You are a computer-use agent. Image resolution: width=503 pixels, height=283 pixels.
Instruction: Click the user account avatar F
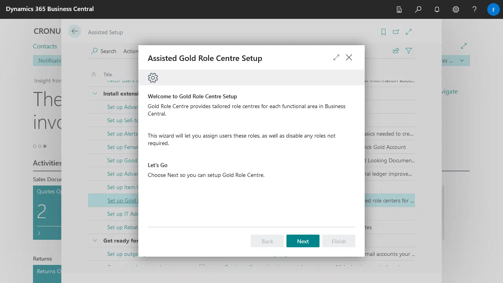pos(493,9)
